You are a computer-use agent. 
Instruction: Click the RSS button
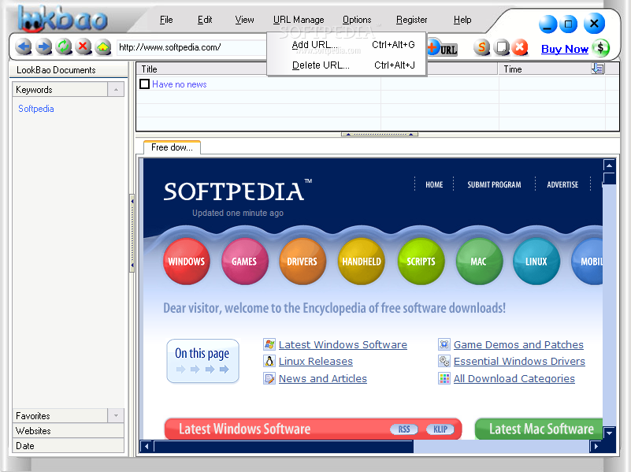404,429
